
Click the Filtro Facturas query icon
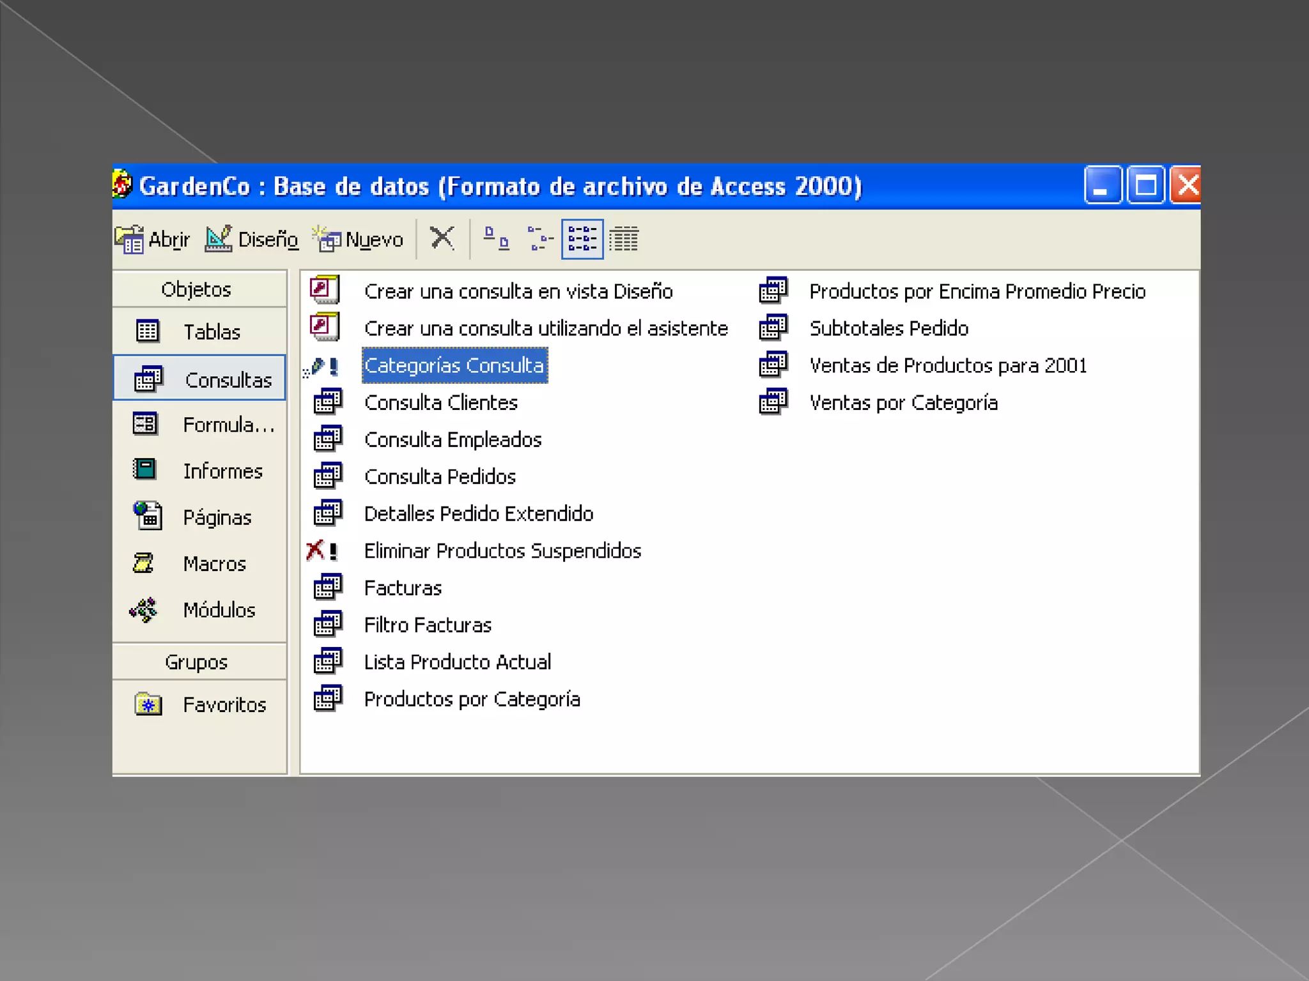(x=328, y=624)
